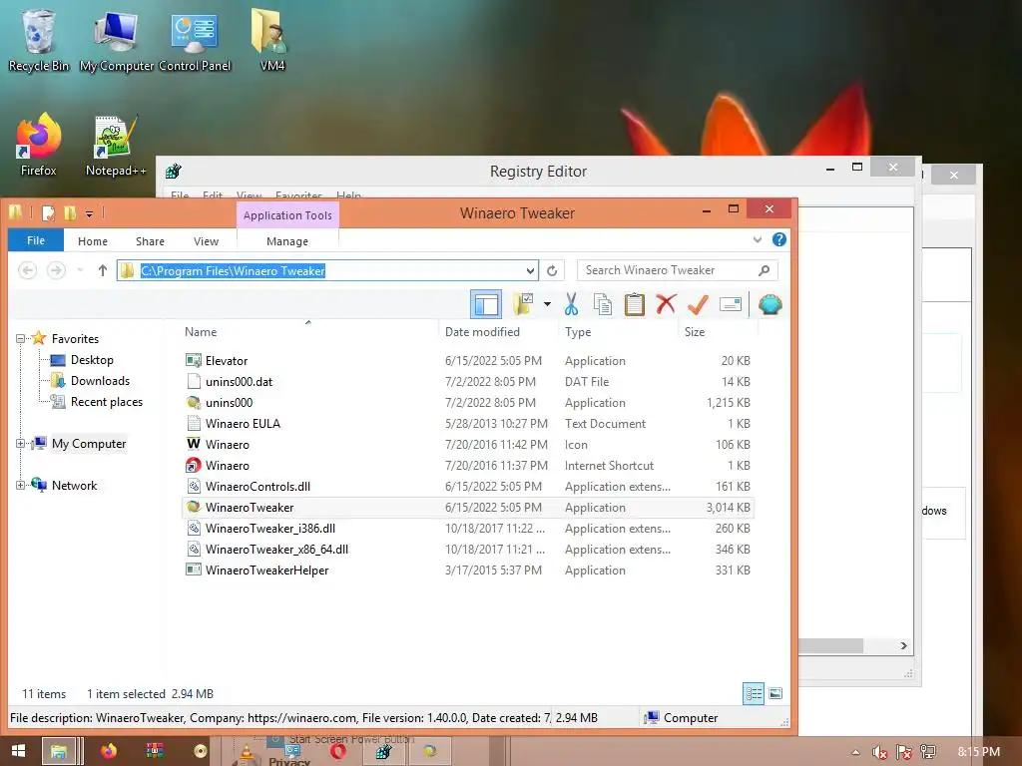Toggle the preview pane layout button
The image size is (1022, 766).
click(486, 304)
